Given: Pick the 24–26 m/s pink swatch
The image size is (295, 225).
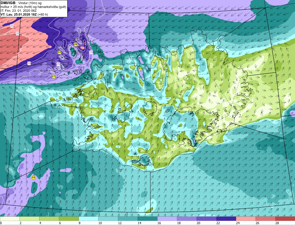Looking at the screenshot, I should tap(246, 219).
